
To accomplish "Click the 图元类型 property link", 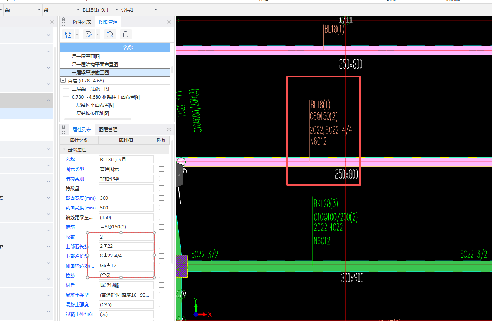I will [75, 169].
